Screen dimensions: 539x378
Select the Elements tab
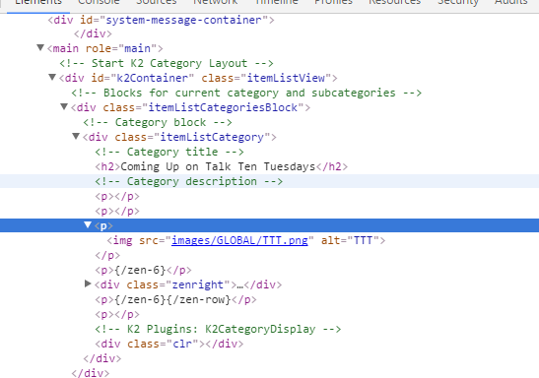[x=38, y=3]
